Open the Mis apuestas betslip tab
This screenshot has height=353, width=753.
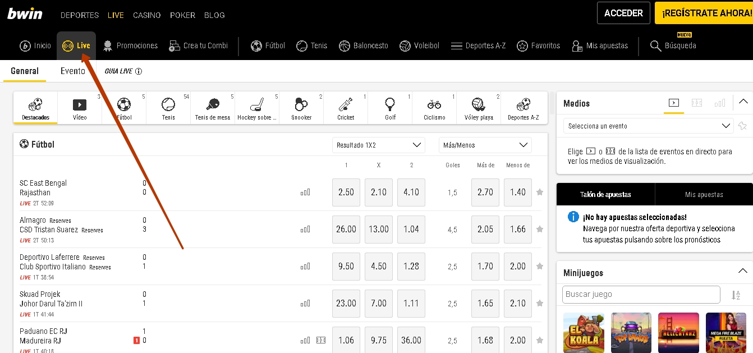704,195
